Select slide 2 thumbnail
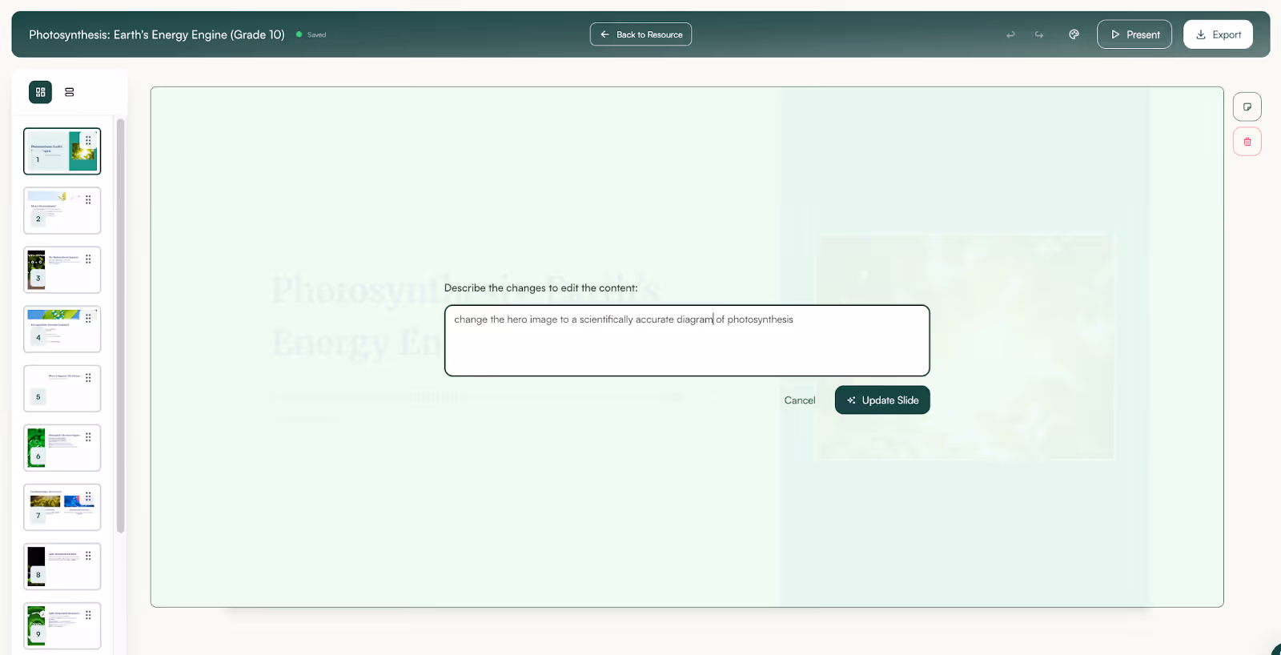The image size is (1281, 655). point(62,211)
